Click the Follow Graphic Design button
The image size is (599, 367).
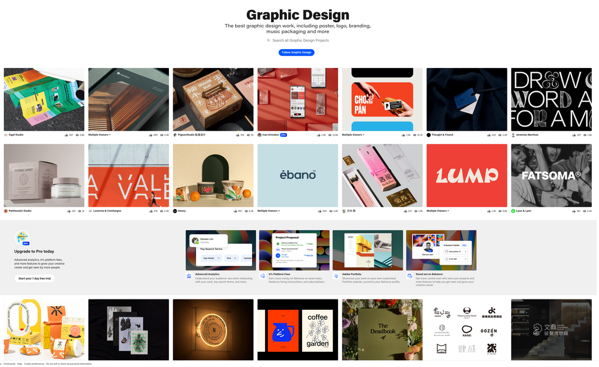tap(296, 52)
